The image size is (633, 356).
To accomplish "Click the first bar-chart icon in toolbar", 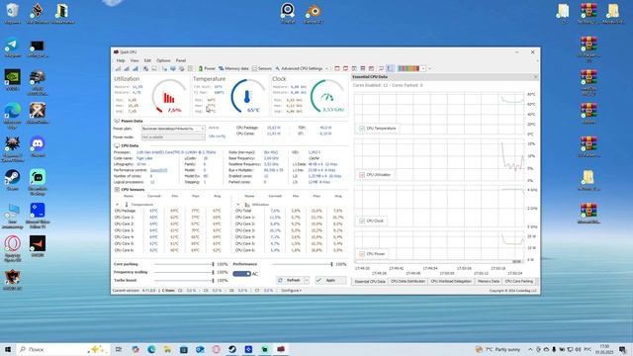I will click(x=118, y=68).
